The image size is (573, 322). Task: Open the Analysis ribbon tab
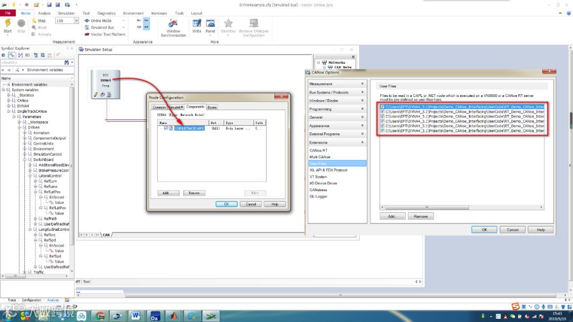coord(44,13)
